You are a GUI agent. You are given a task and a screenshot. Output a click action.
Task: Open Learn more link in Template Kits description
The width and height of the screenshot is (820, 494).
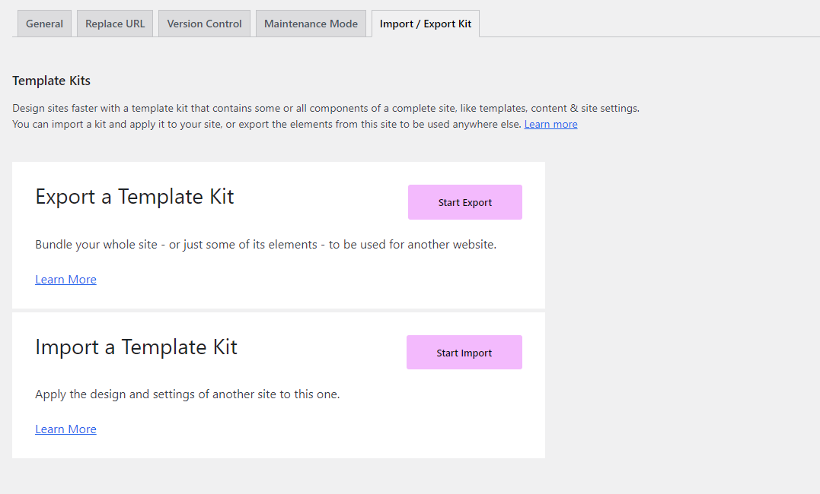550,124
